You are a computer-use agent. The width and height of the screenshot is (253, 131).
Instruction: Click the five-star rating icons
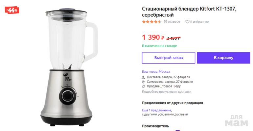(151, 22)
